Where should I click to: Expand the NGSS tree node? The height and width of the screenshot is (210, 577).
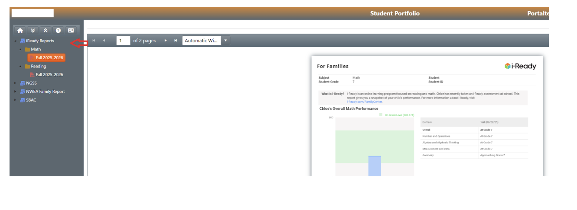point(16,83)
